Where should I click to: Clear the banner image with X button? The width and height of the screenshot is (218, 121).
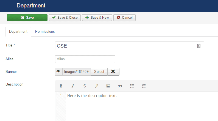tap(113, 71)
